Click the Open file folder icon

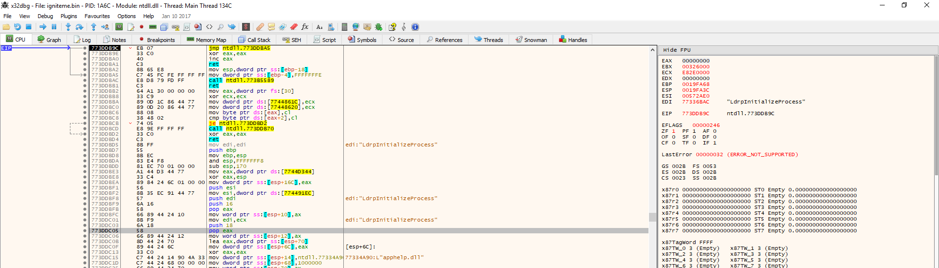coord(6,27)
